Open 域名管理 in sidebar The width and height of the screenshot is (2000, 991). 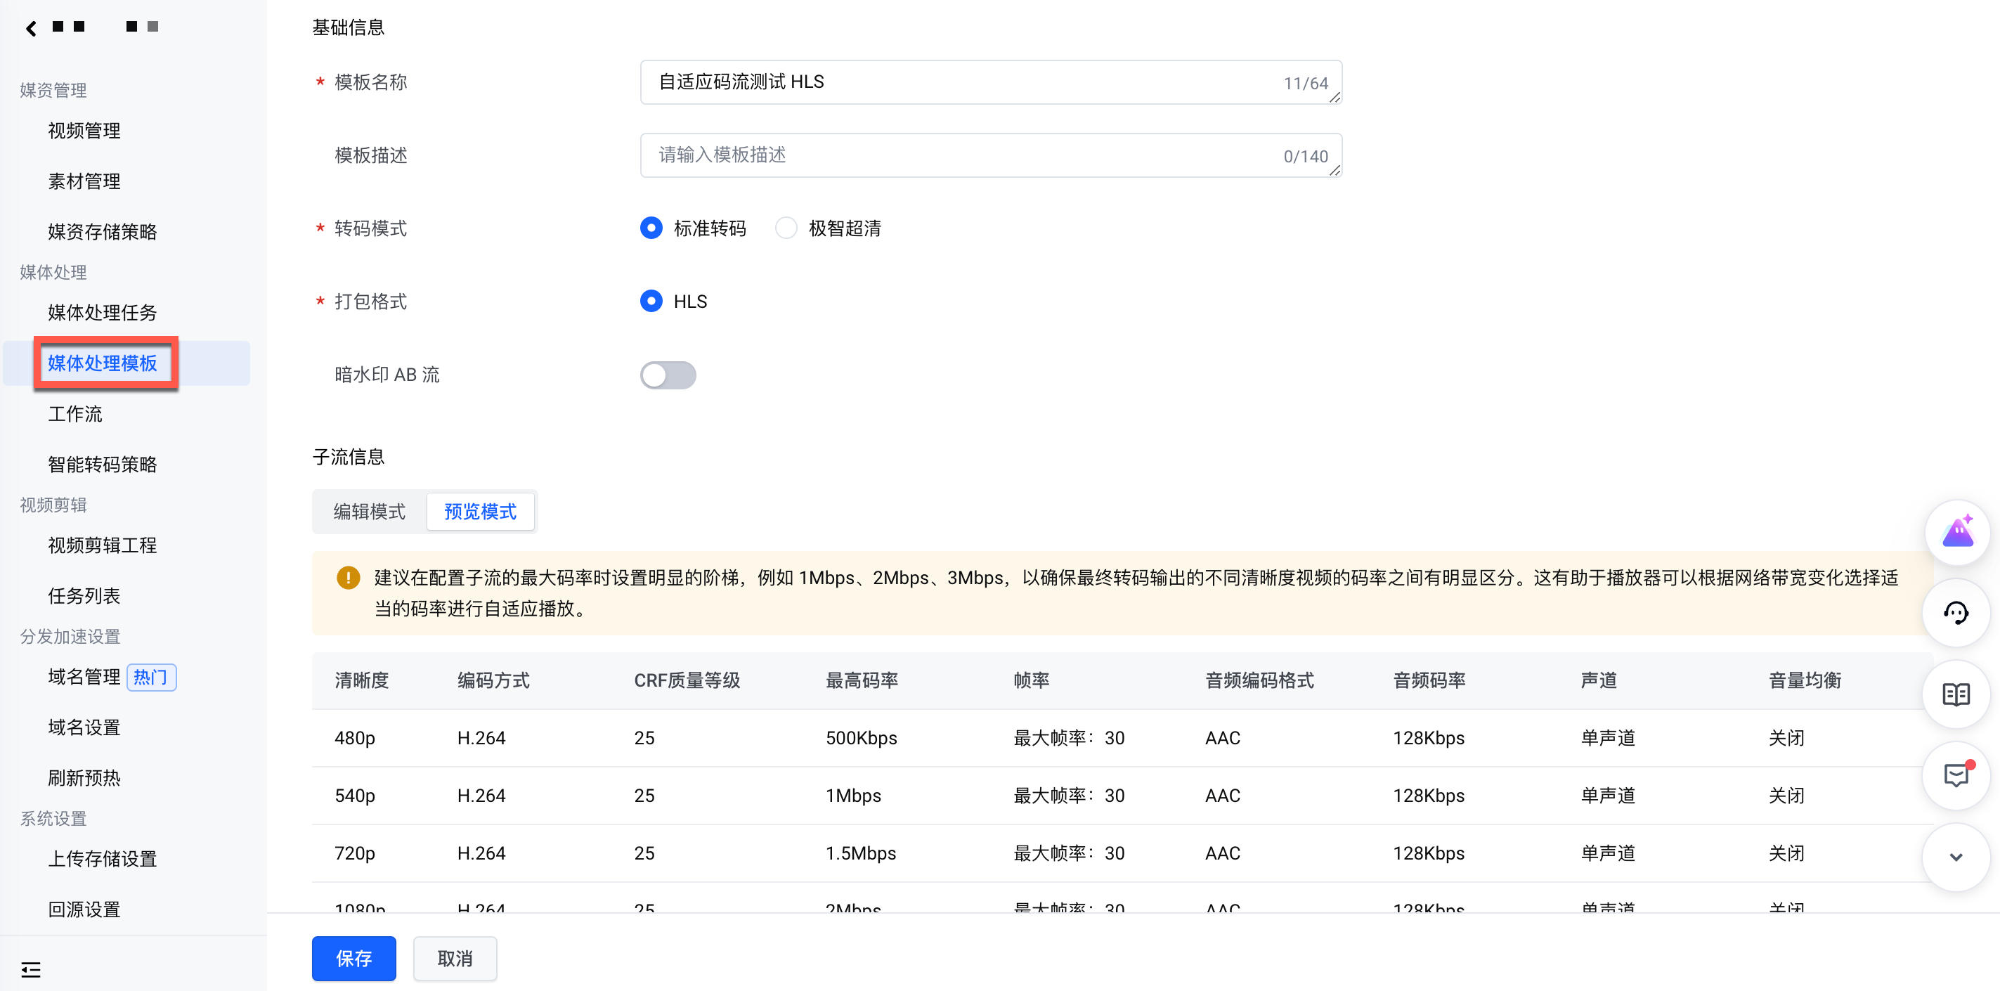pyautogui.click(x=84, y=676)
